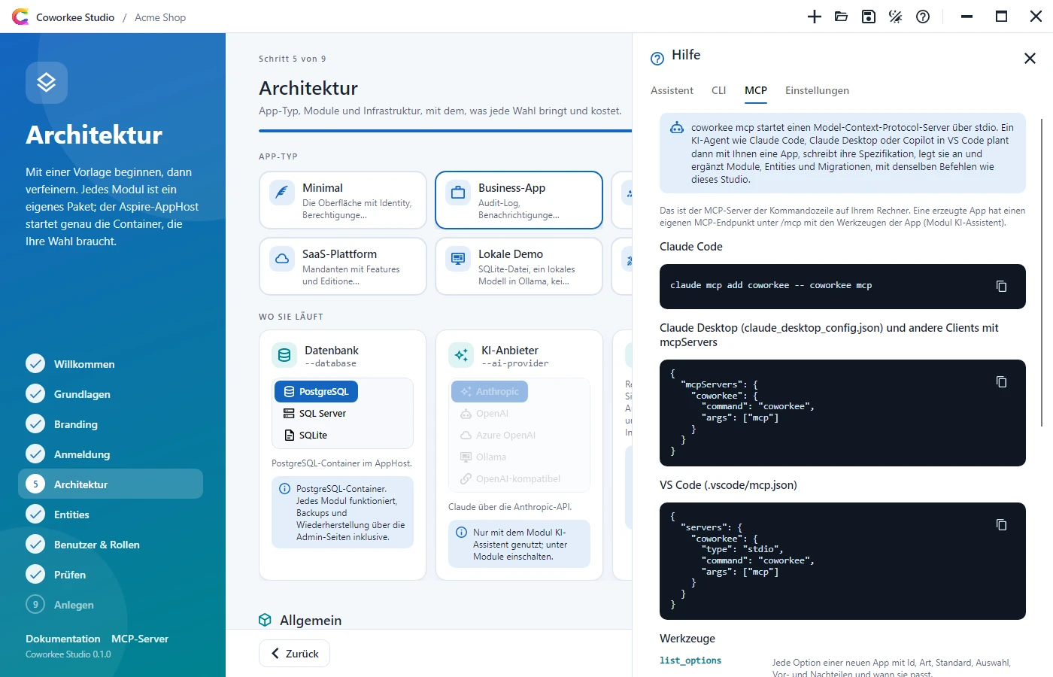This screenshot has width=1053, height=677.
Task: Copy the mcpServers JSON snippet
Action: tap(1002, 381)
